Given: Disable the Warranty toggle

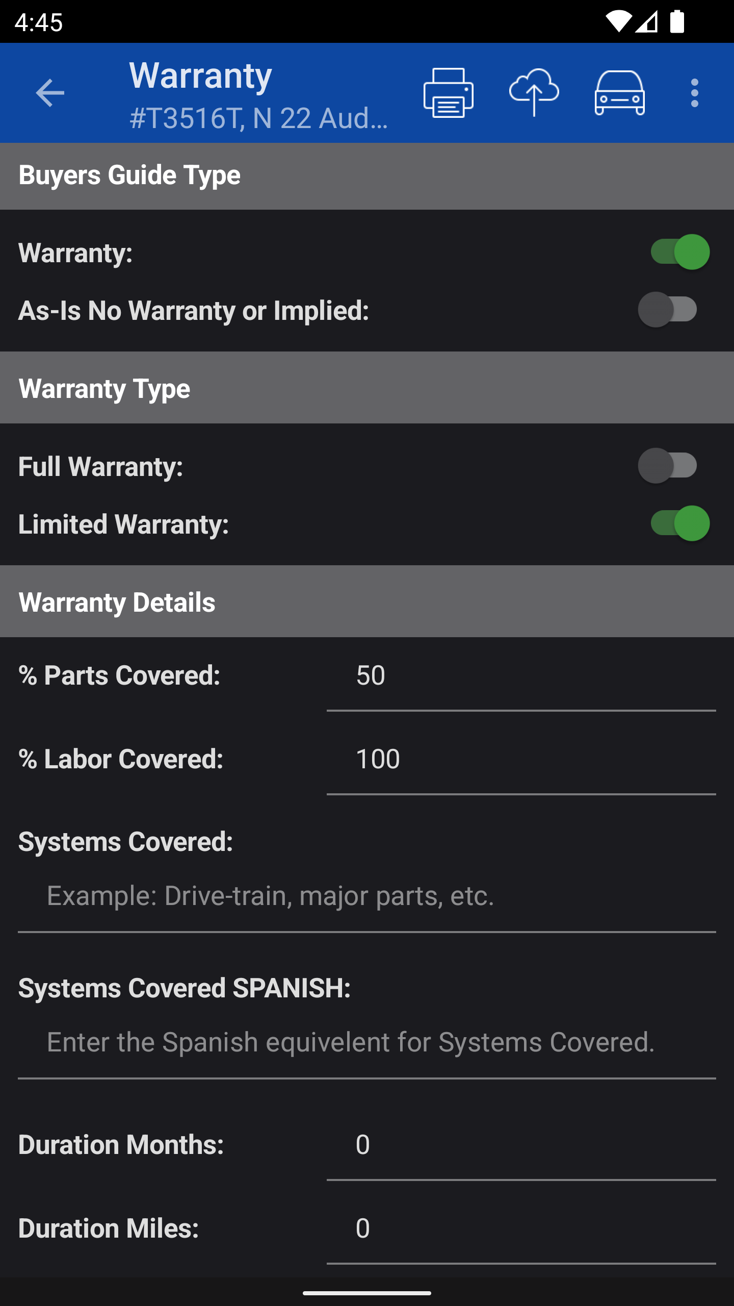Looking at the screenshot, I should coord(679,252).
